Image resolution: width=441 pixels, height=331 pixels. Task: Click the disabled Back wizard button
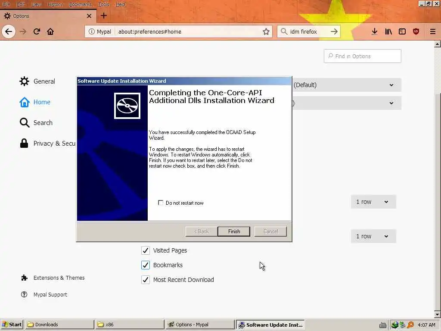pyautogui.click(x=202, y=231)
